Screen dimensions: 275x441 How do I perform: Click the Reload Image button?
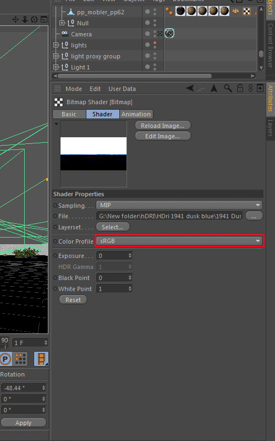[163, 126]
